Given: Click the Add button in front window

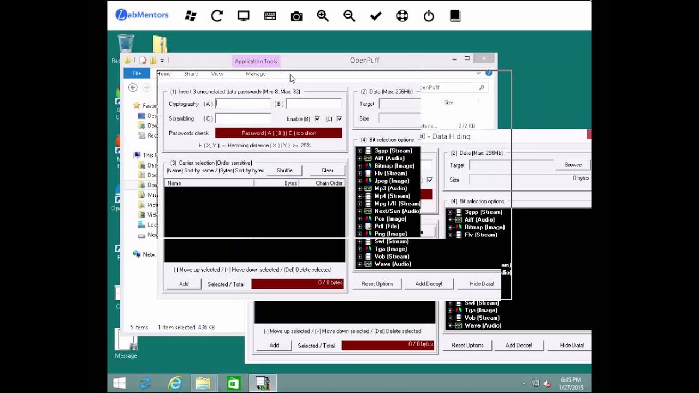Looking at the screenshot, I should [184, 284].
